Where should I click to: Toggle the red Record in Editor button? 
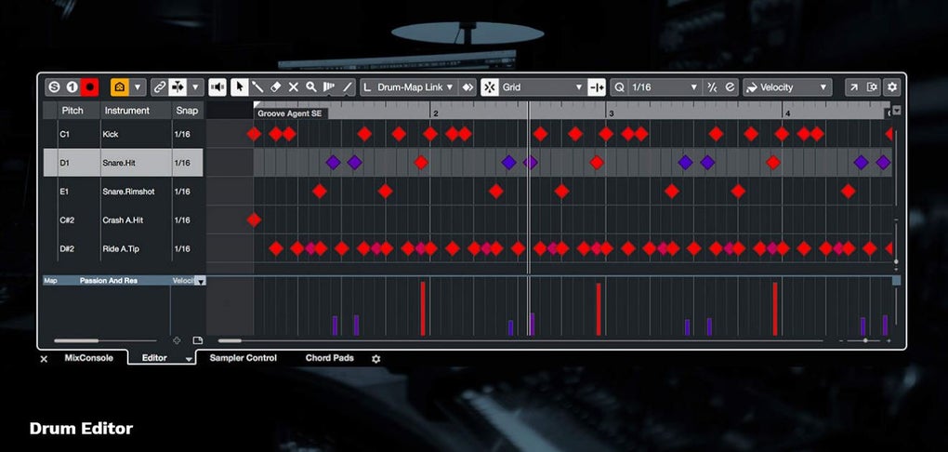click(x=90, y=86)
